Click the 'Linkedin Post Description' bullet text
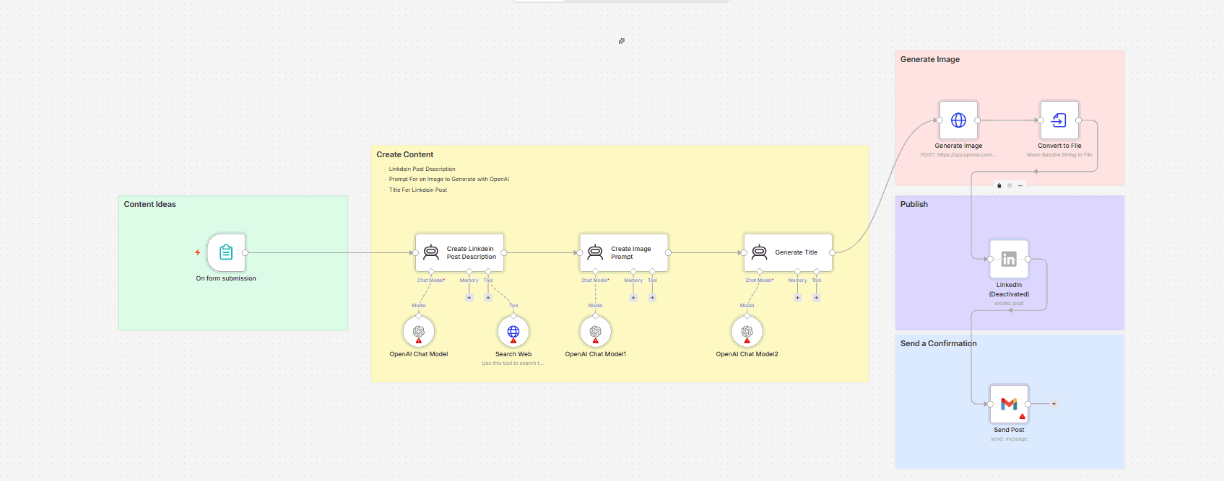 [422, 169]
